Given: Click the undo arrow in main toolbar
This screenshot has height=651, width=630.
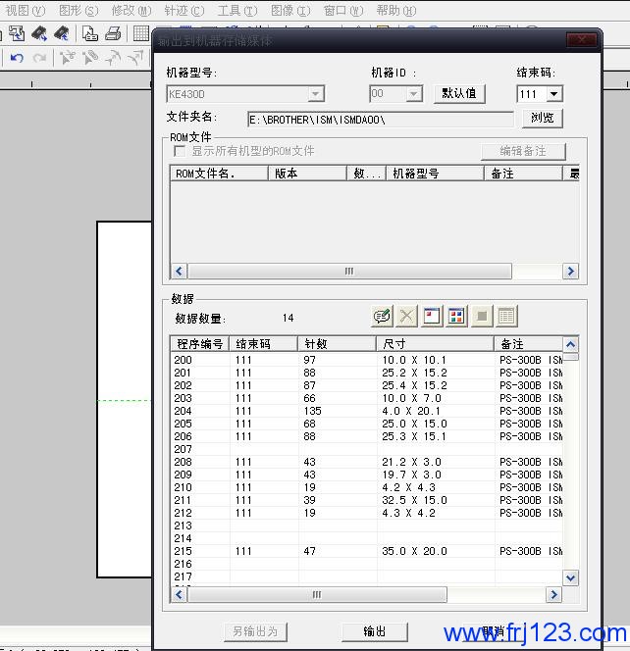Looking at the screenshot, I should pos(17,58).
